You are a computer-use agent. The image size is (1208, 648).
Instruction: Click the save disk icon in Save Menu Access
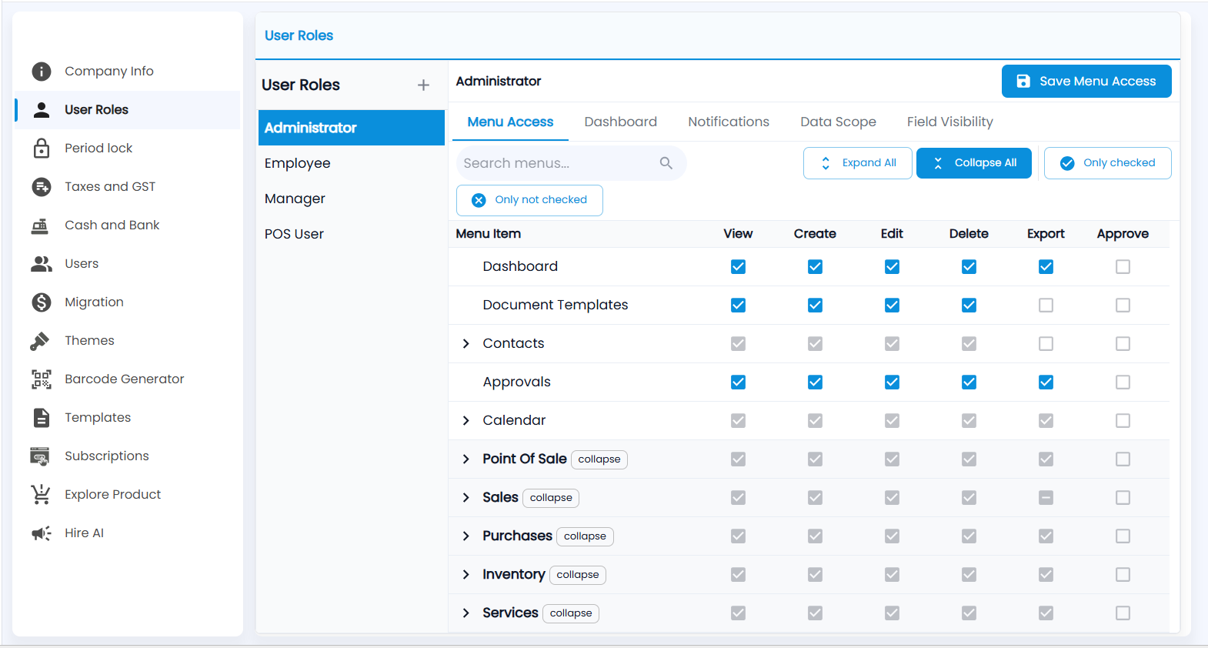tap(1023, 82)
